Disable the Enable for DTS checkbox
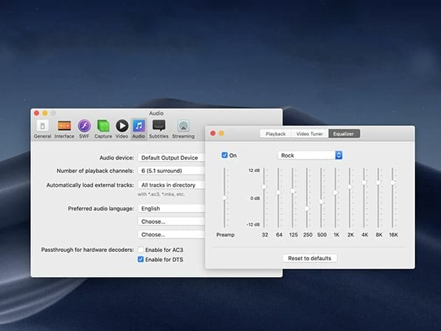The height and width of the screenshot is (331, 441). tap(141, 260)
